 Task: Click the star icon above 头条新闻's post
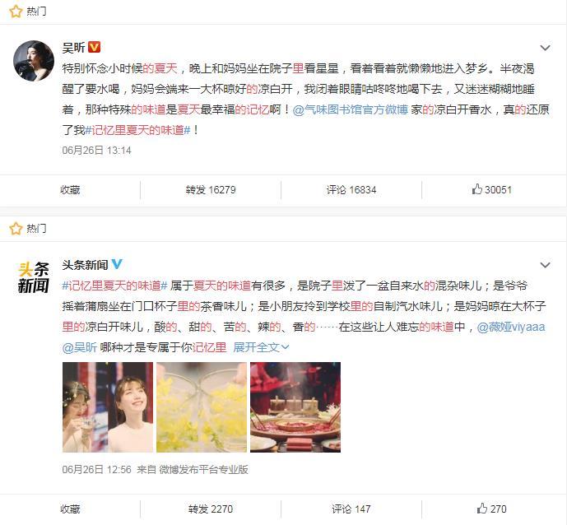(x=16, y=229)
